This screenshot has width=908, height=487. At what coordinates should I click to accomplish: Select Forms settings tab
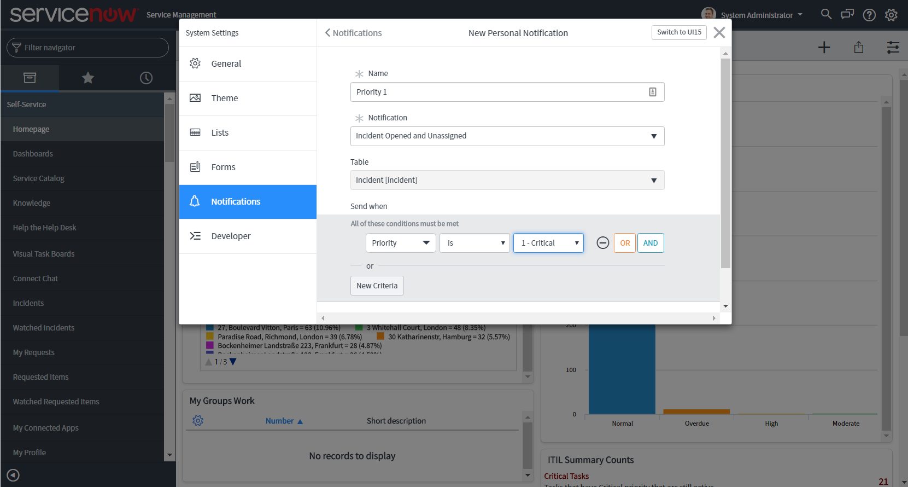pos(248,167)
